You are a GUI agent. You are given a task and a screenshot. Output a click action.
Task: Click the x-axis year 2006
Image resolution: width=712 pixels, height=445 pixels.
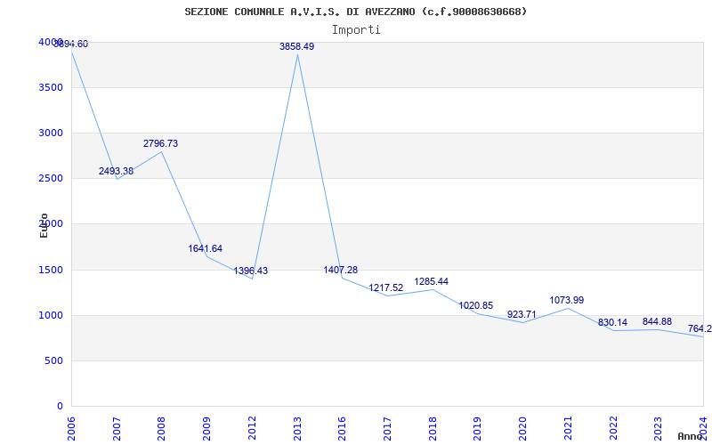pos(71,428)
